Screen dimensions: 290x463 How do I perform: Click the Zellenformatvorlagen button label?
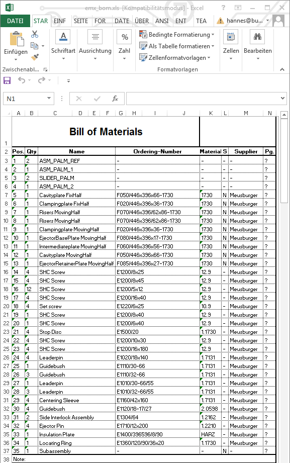(x=177, y=58)
